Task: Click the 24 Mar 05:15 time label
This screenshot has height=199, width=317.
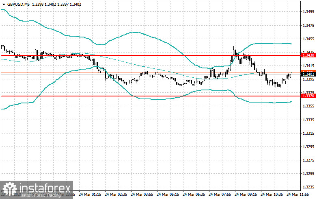Action: (x=168, y=195)
